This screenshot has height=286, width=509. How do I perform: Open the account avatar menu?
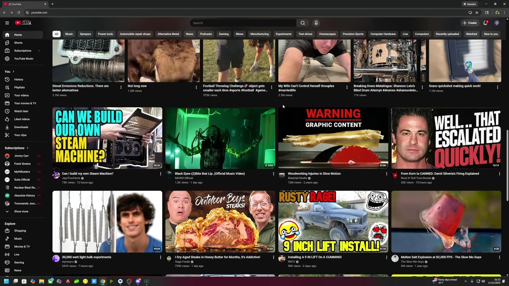[x=497, y=23]
